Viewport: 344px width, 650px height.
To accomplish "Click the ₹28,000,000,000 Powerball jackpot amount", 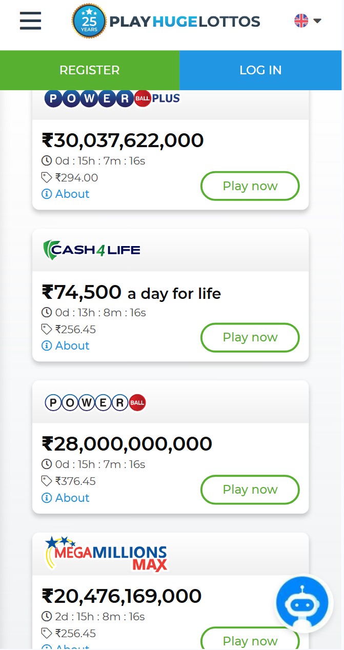I will (x=127, y=443).
